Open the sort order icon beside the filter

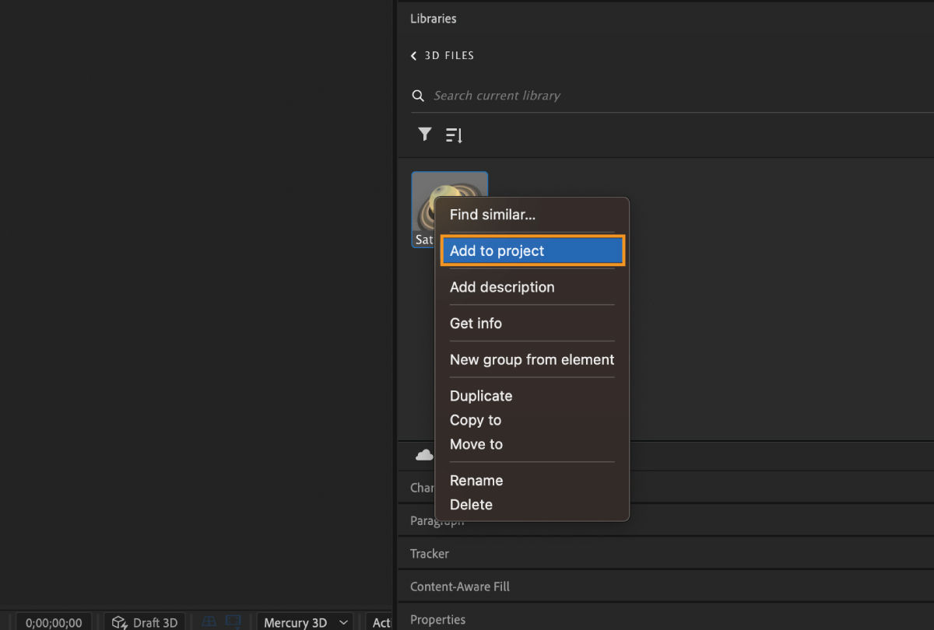(454, 135)
